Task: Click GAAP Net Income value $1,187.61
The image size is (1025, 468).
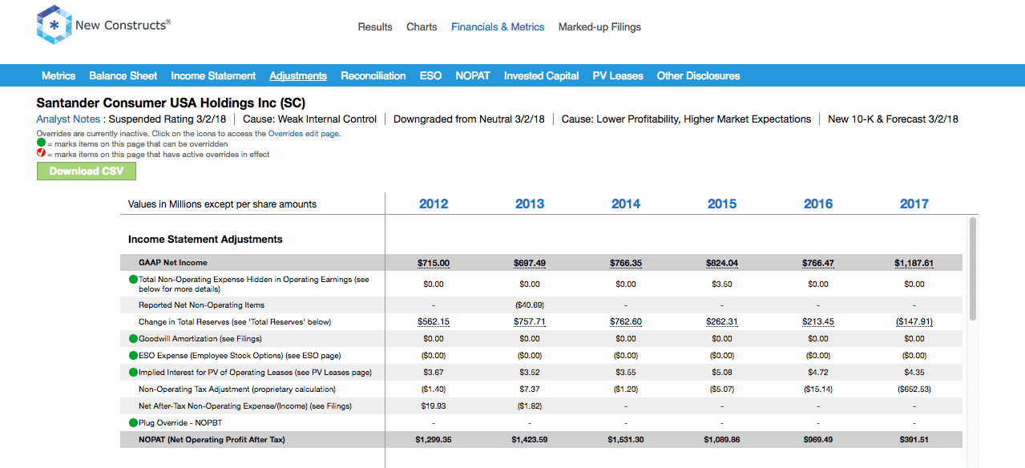Action: [x=914, y=263]
